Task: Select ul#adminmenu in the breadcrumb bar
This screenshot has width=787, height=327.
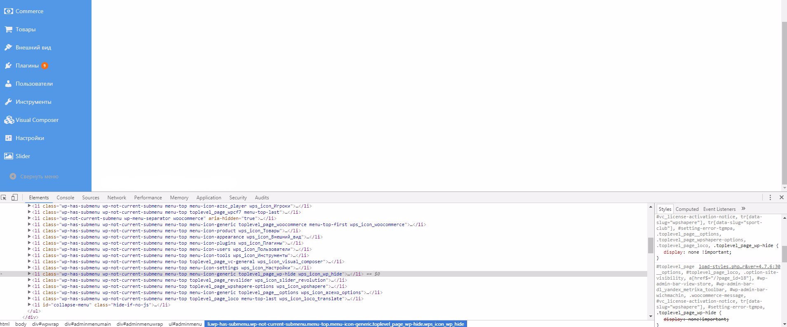Action: click(x=185, y=324)
